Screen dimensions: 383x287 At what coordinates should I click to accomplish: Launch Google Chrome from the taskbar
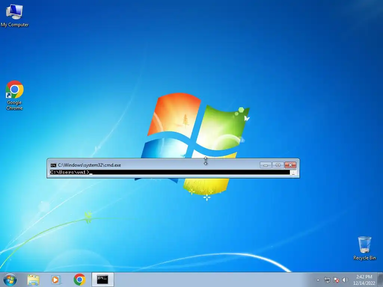79,280
